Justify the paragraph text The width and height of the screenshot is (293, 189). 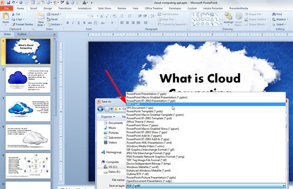click(138, 23)
